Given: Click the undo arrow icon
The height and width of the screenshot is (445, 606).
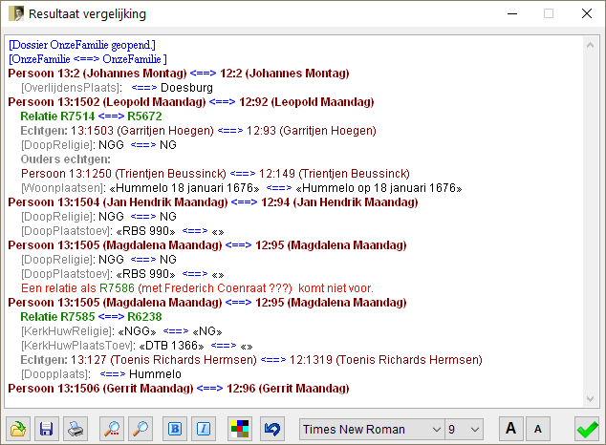Looking at the screenshot, I should click(272, 429).
